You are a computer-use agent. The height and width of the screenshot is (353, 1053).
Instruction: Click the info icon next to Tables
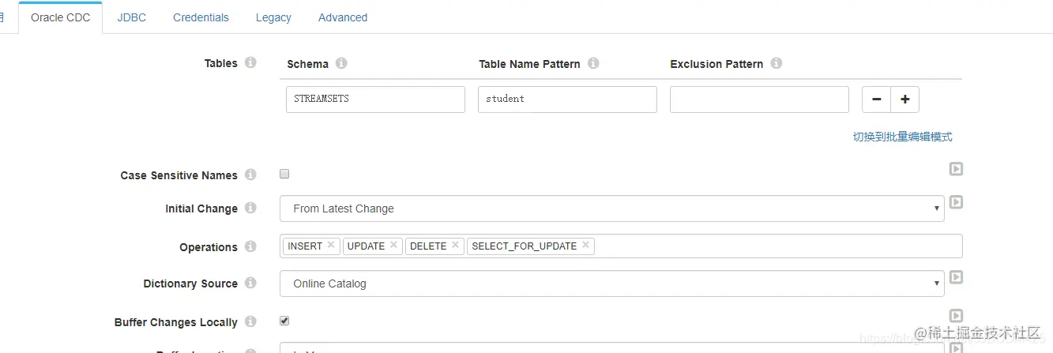click(x=250, y=62)
